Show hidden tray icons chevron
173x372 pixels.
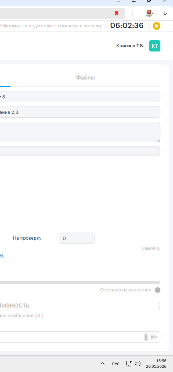point(103,364)
